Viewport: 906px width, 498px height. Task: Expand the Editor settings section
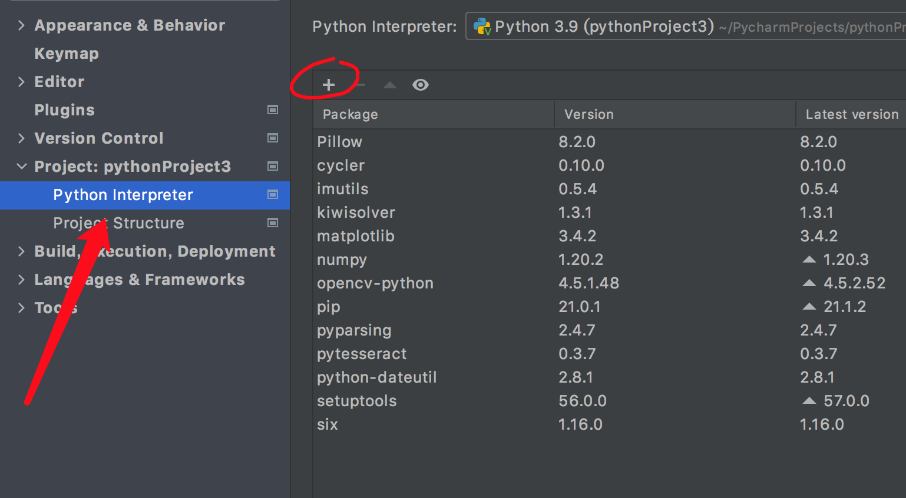(x=21, y=82)
